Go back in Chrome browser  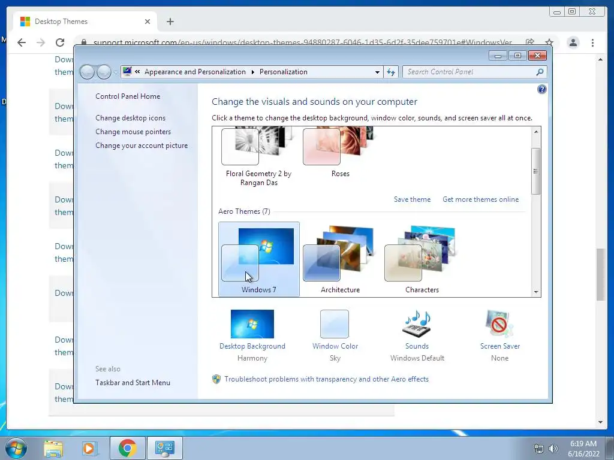tap(22, 43)
